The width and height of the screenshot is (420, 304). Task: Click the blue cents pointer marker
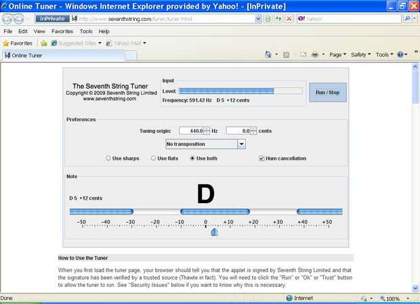214,232
